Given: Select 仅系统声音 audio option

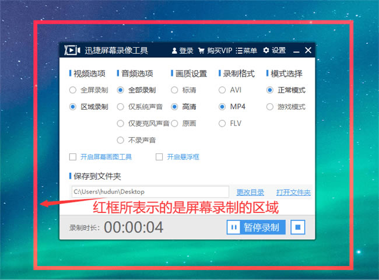Looking at the screenshot, I should [121, 107].
